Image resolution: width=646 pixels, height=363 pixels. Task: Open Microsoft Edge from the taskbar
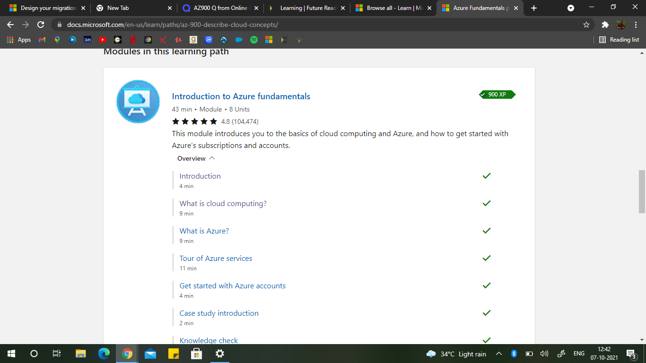pyautogui.click(x=104, y=353)
